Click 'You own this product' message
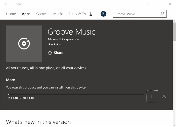This screenshot has width=176, height=127. point(46,87)
